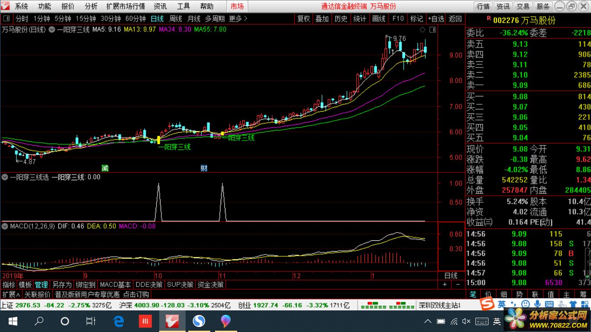This screenshot has width=591, height=332.
Task: Open the 功能 menu
Action: coord(44,6)
